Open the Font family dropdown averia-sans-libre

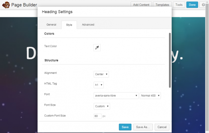pos(116,96)
